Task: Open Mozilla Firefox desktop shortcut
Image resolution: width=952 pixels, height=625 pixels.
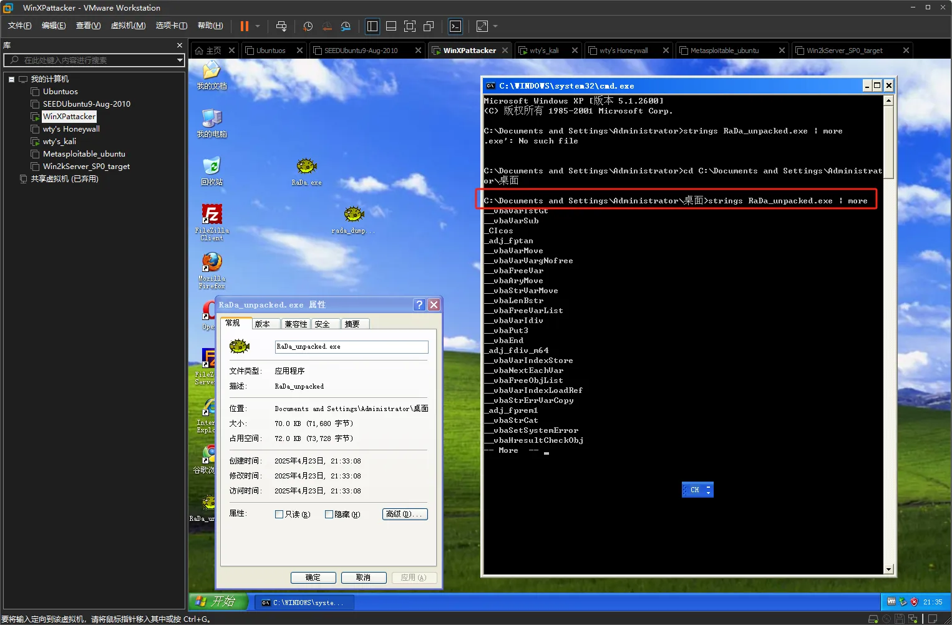Action: (211, 270)
